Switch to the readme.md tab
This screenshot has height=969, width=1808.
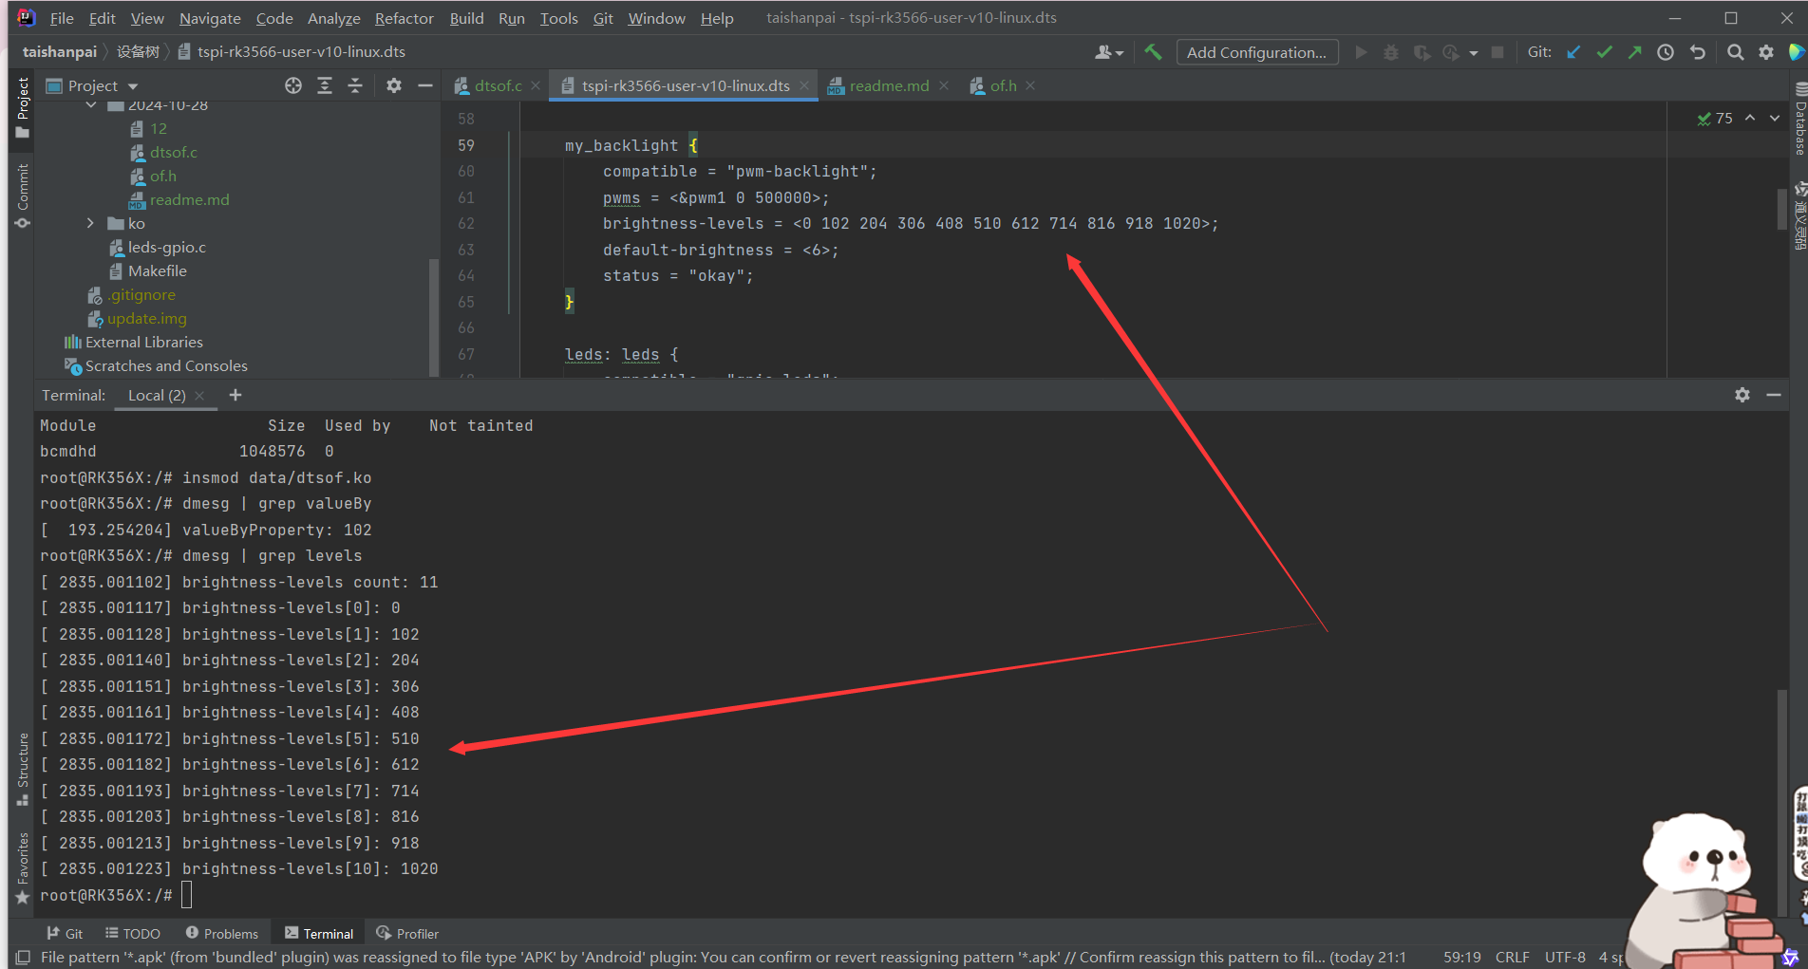[888, 85]
